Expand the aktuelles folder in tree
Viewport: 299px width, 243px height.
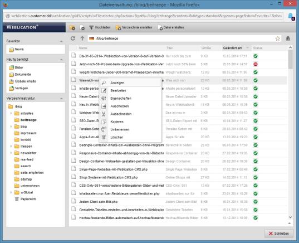(11, 113)
